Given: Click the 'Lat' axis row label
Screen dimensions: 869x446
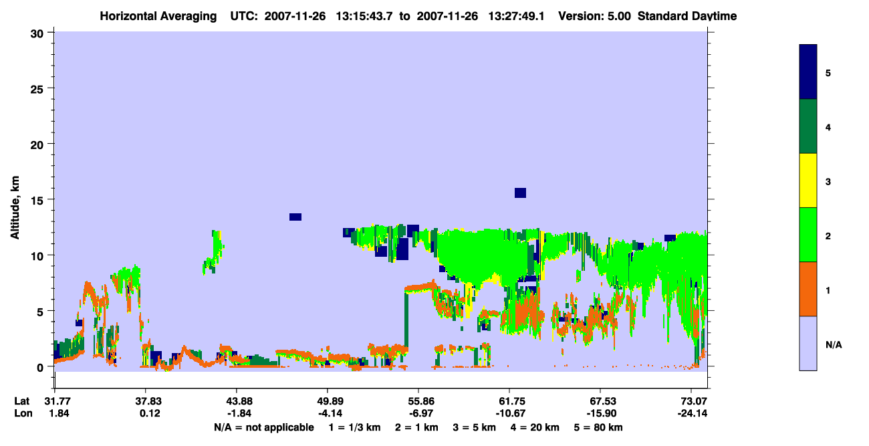Looking at the screenshot, I should point(22,401).
